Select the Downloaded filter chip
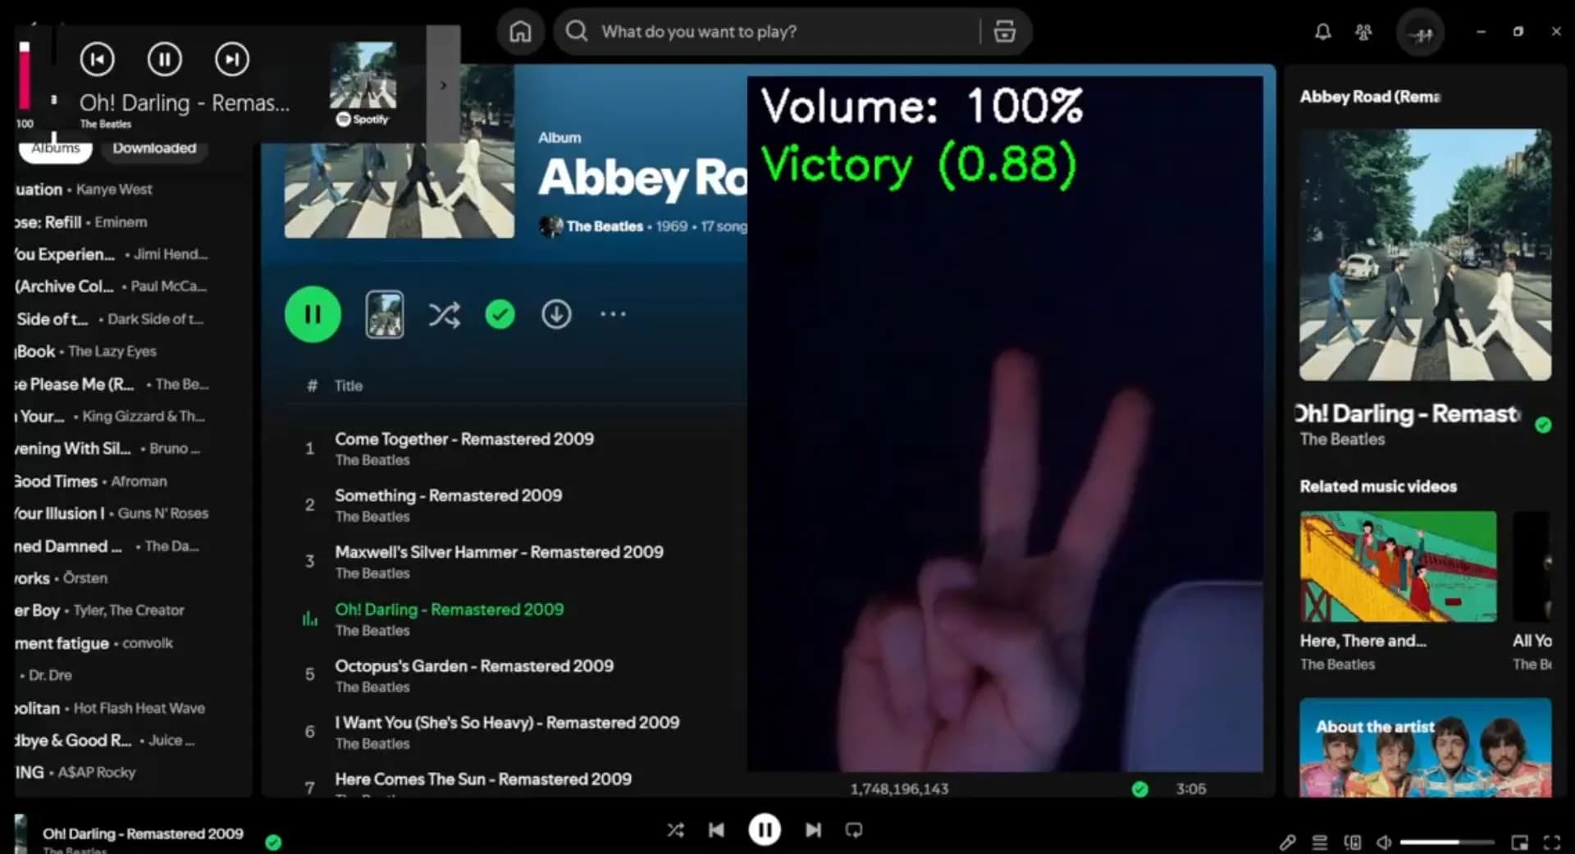Screen dimensions: 1575x854 (154, 148)
